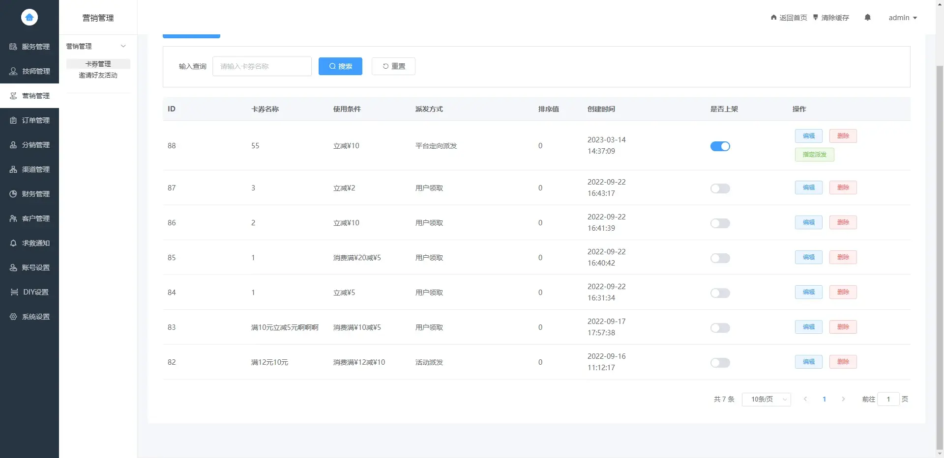Enable 是否上架 switch for ID 84
The height and width of the screenshot is (458, 944).
click(x=720, y=293)
